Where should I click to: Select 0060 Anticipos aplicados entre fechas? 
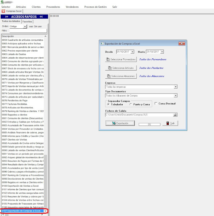click(23, 44)
